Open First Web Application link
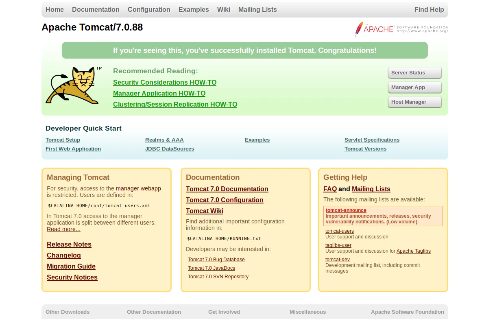495x319 pixels. click(x=73, y=149)
